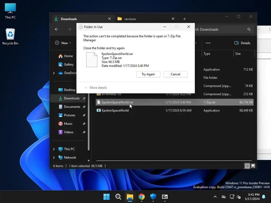This screenshot has height=203, width=271.
Task: Click the pin icon next to Pictures
Action: click(84, 115)
